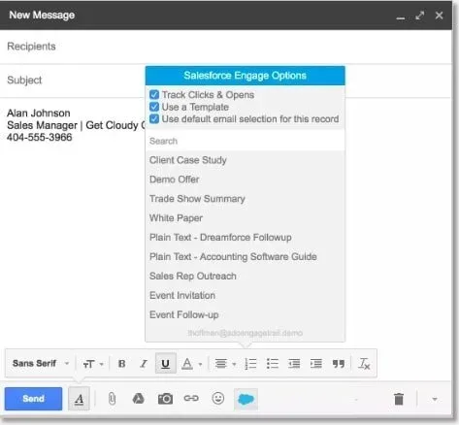Select Demo Offer template
The width and height of the screenshot is (459, 425).
[246, 180]
